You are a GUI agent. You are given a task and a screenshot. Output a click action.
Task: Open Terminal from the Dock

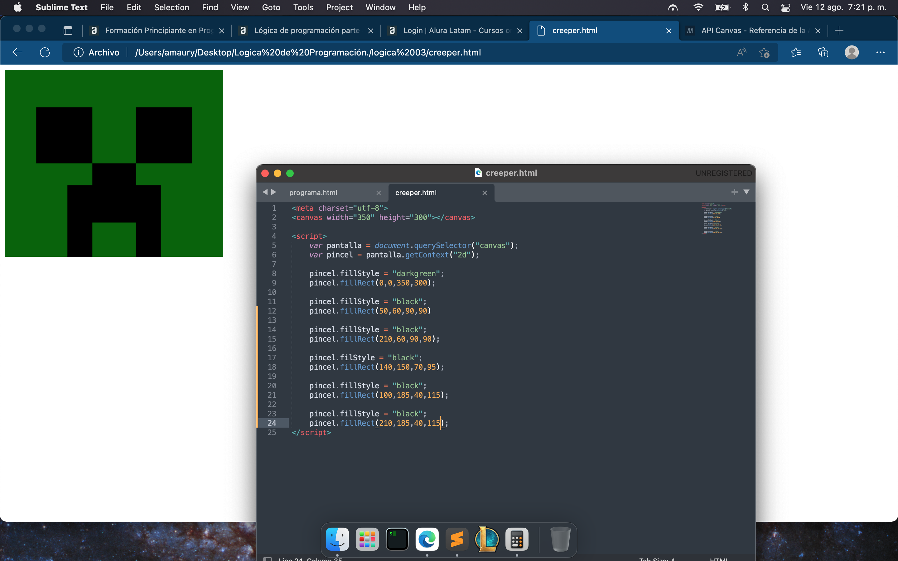pyautogui.click(x=397, y=539)
